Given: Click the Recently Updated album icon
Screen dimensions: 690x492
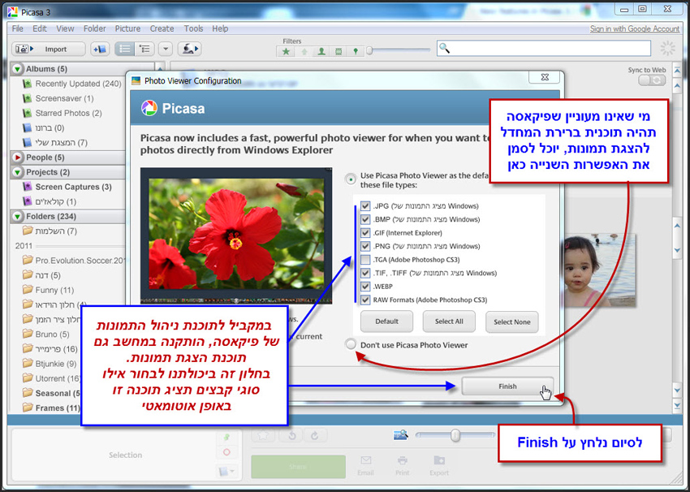Looking at the screenshot, I should tap(28, 84).
